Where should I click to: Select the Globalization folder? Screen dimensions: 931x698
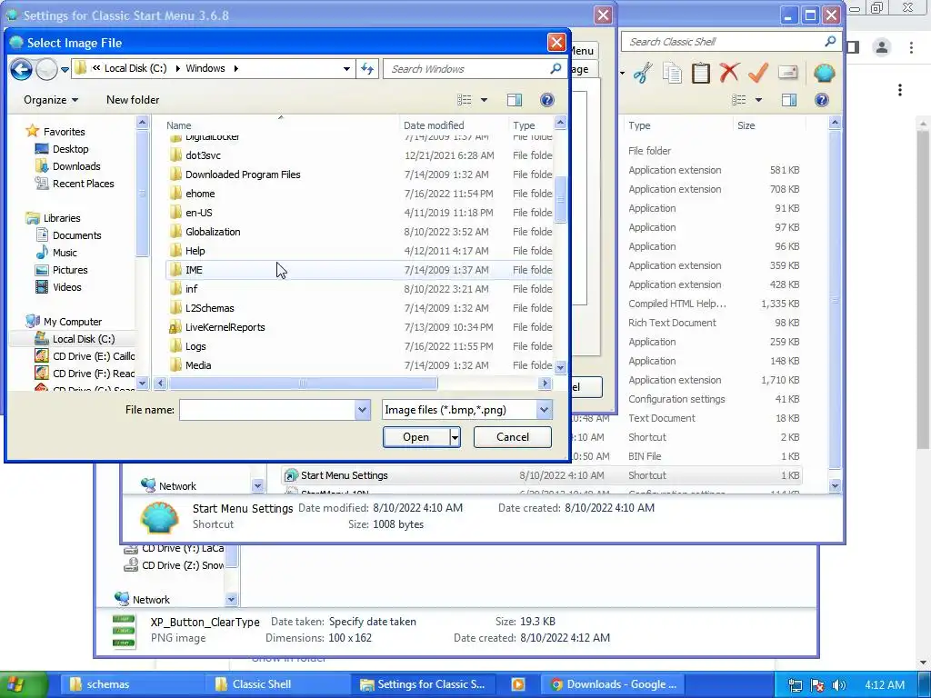tap(360, 232)
